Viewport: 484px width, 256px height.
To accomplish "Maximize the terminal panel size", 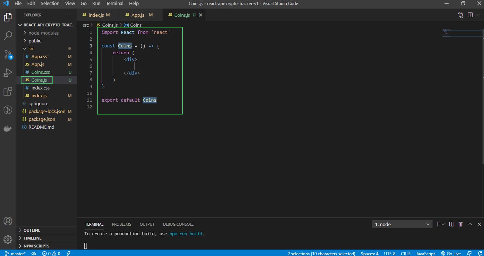I will click(470, 224).
